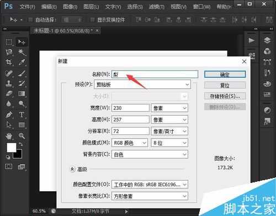276x216 pixels.
Task: Click the 分辨率 resolution field 72
Action: click(130, 131)
